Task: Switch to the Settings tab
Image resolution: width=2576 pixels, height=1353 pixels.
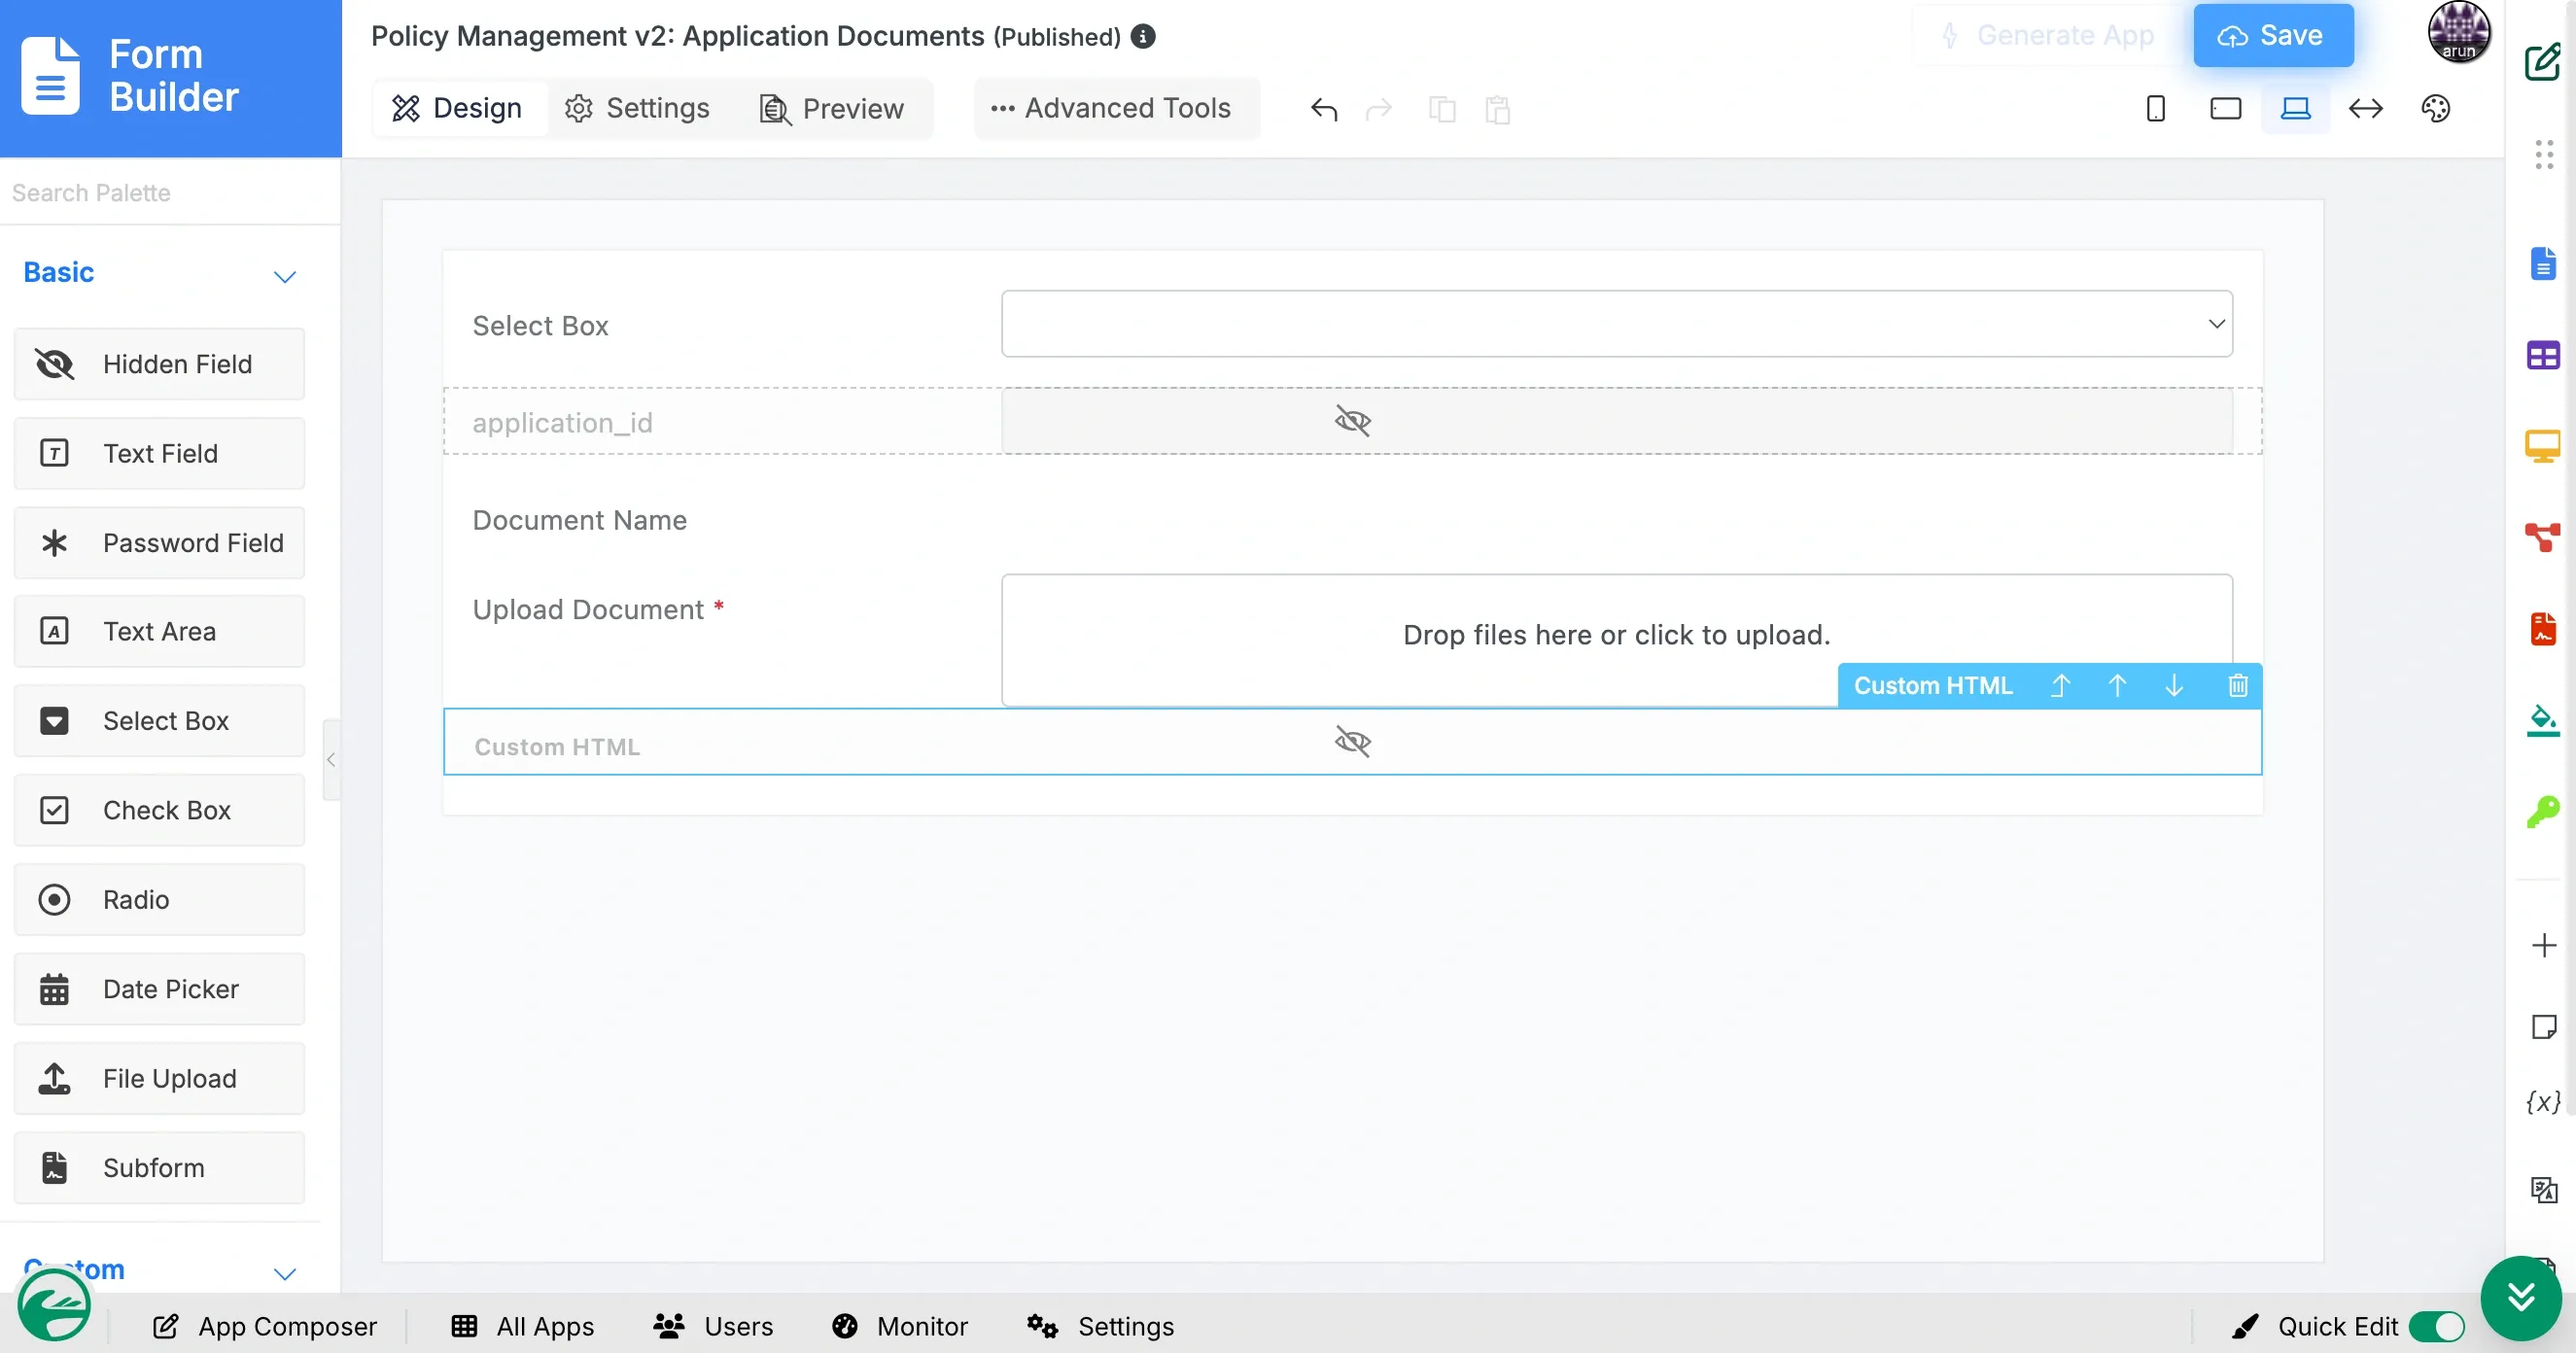Action: point(637,108)
